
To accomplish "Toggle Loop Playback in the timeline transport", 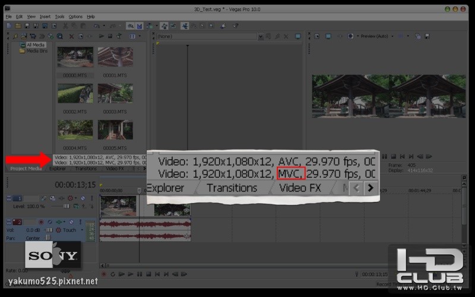I will [x=113, y=274].
